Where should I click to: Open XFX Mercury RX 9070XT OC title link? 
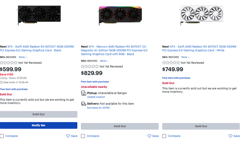pyautogui.click(x=114, y=50)
